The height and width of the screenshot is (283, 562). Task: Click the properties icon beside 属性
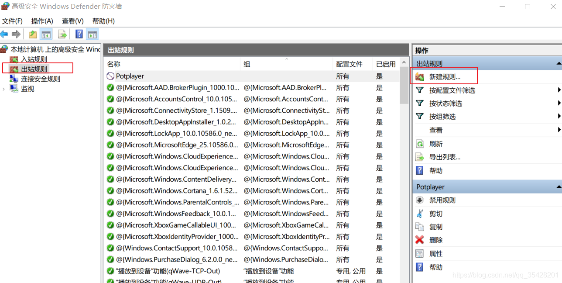pyautogui.click(x=420, y=253)
